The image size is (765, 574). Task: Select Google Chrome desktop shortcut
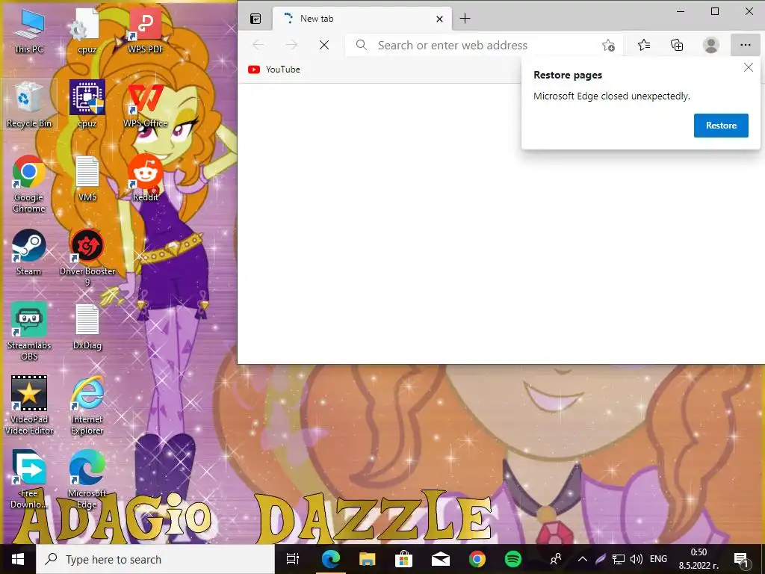(x=29, y=184)
